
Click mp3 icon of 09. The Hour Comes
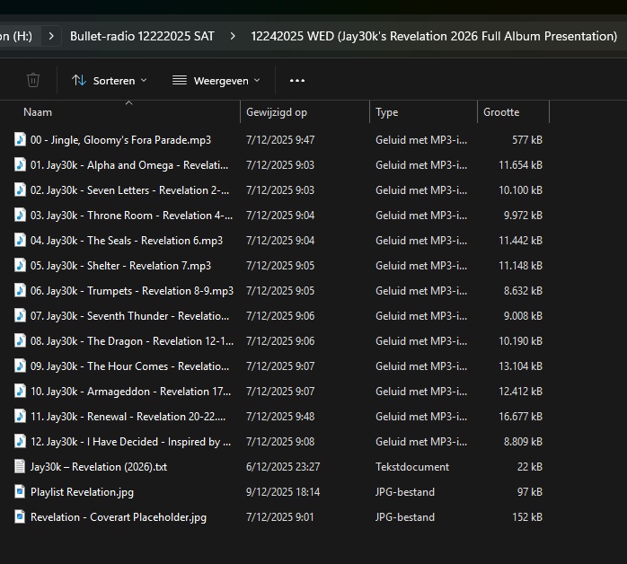20,366
